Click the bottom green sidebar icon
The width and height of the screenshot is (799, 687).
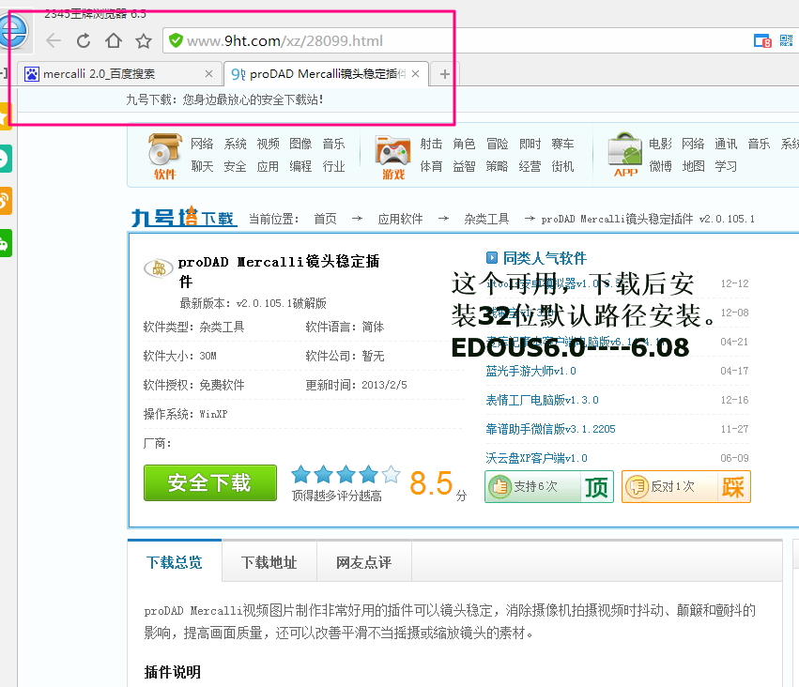tap(5, 243)
